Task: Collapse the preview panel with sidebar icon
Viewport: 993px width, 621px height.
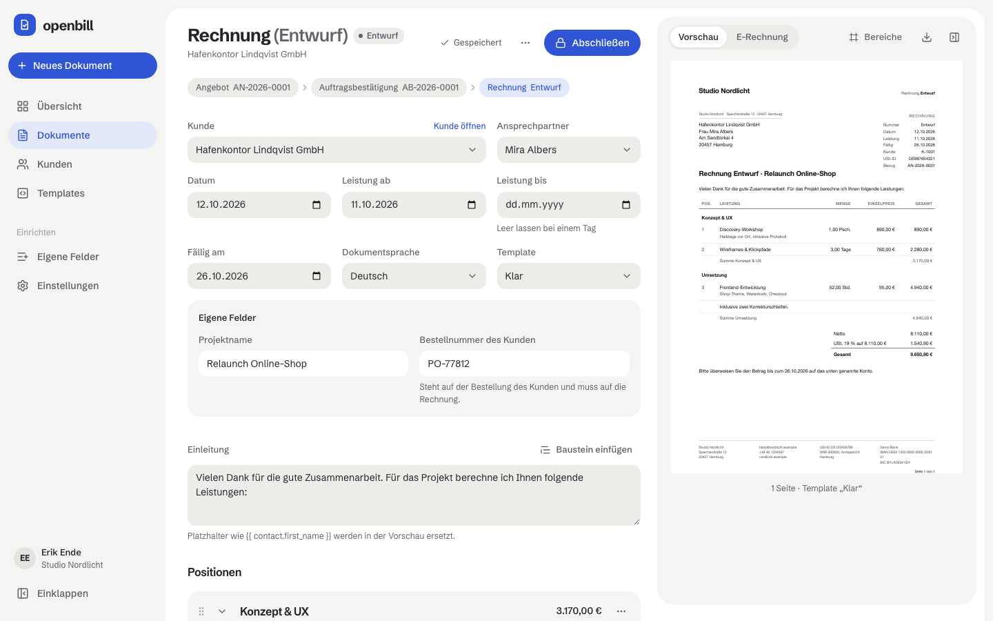Action: (x=954, y=37)
